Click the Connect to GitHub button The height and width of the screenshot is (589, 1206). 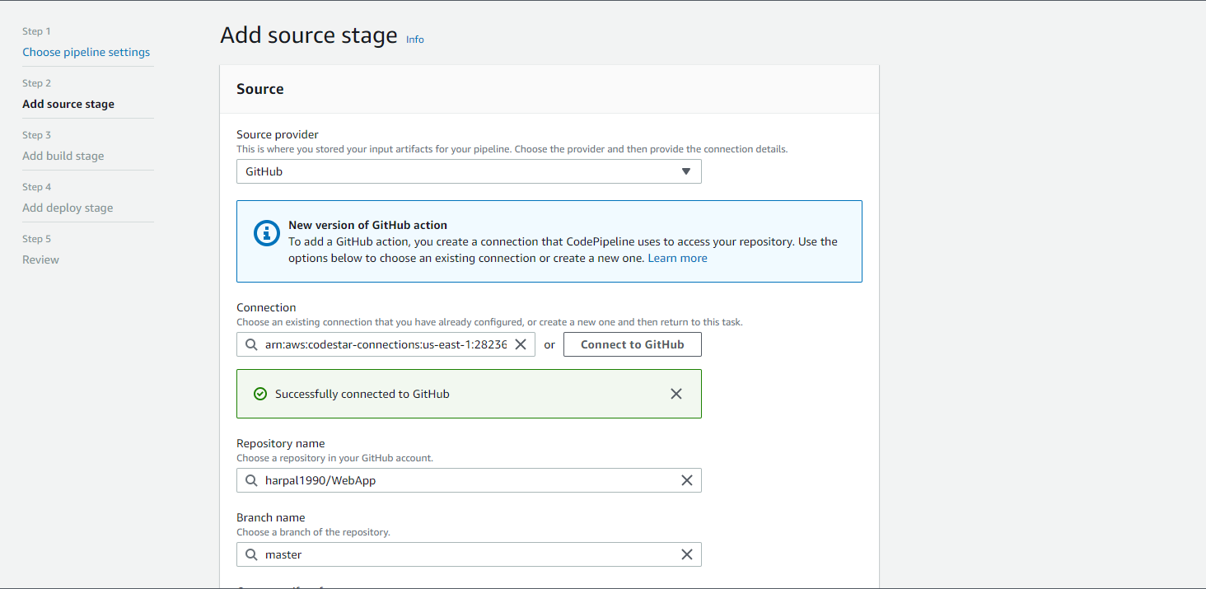(633, 344)
